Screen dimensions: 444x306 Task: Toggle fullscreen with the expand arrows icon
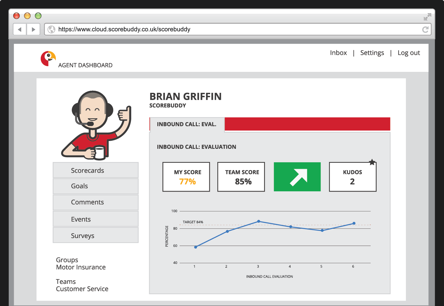(427, 17)
